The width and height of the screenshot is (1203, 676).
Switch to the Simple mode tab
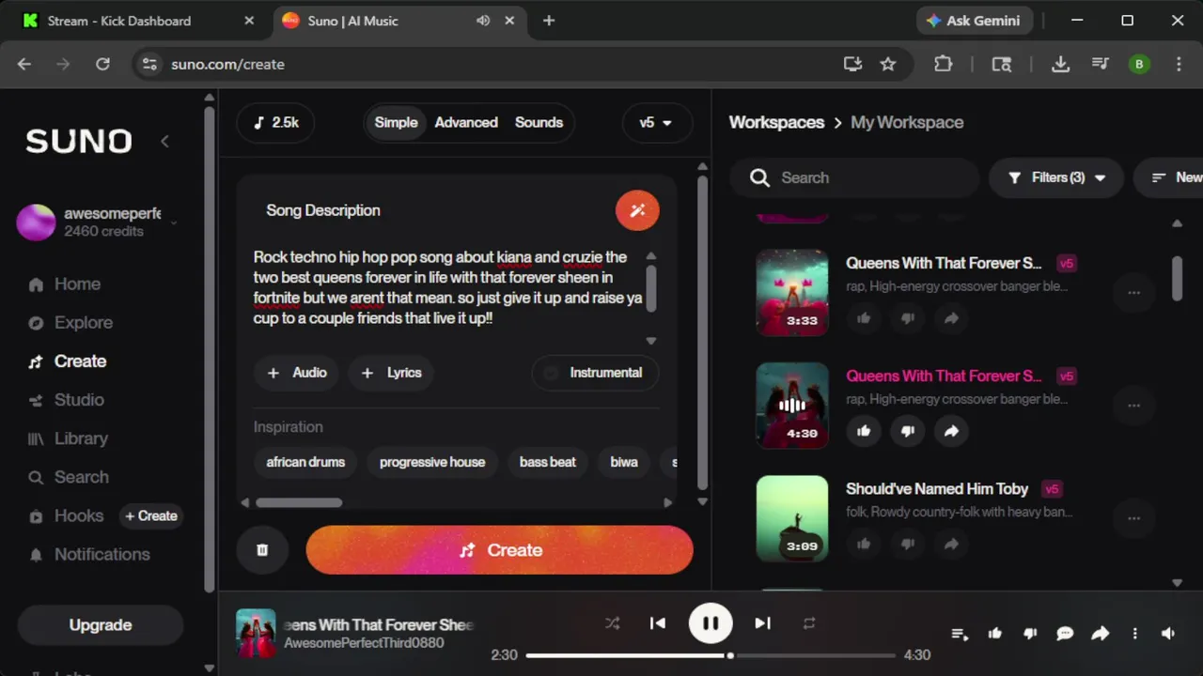396,122
